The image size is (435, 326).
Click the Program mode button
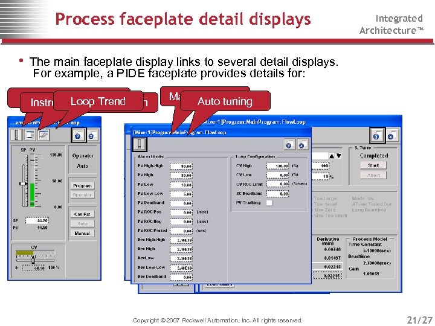[82, 185]
